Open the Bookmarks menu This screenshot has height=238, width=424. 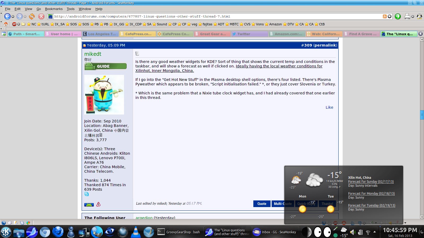point(54,9)
